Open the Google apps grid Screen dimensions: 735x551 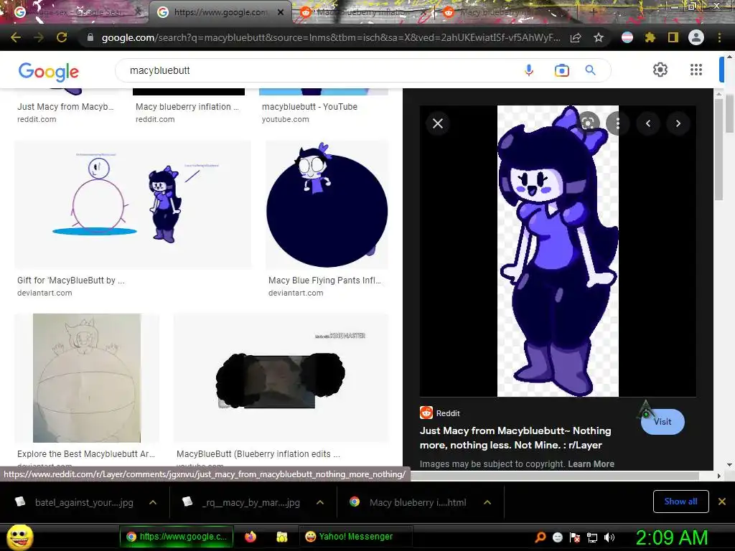coord(696,70)
